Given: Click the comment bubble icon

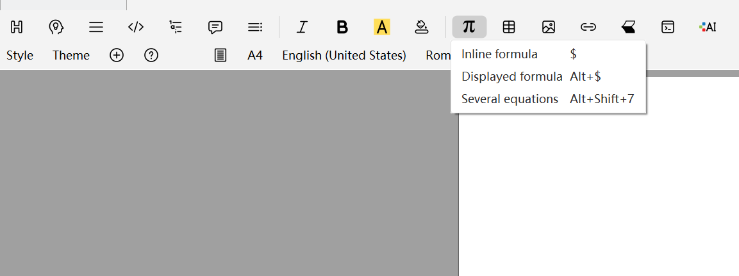Looking at the screenshot, I should [215, 27].
